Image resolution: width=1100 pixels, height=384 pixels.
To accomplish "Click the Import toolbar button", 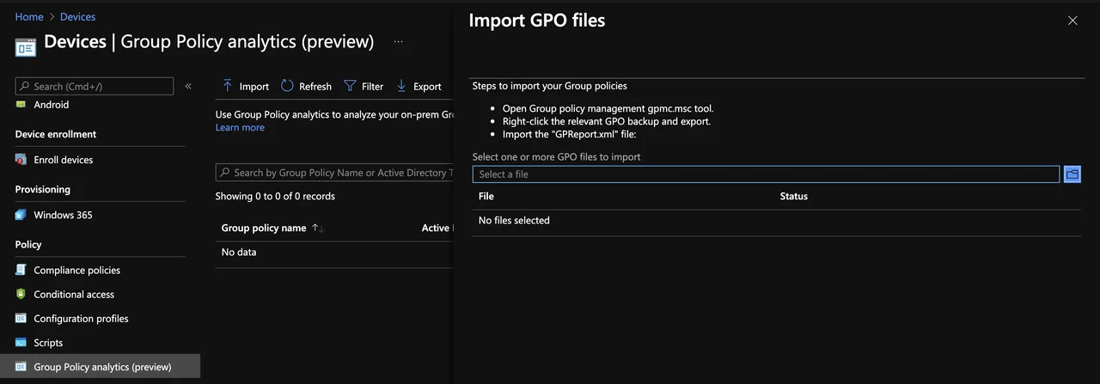I will coord(246,86).
